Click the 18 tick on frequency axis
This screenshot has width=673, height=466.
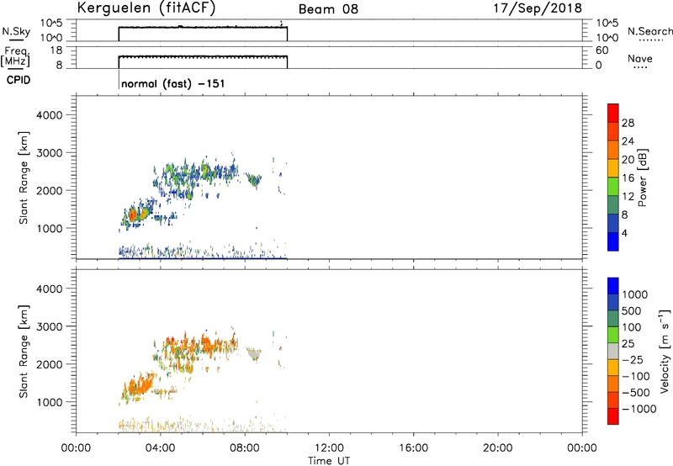point(57,50)
